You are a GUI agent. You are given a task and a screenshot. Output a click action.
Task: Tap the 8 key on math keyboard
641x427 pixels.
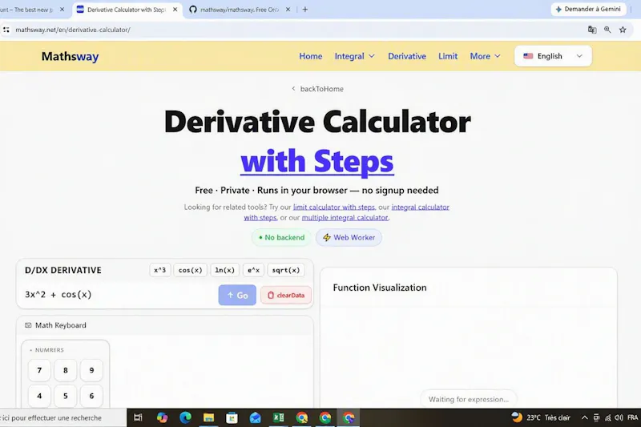click(x=66, y=370)
